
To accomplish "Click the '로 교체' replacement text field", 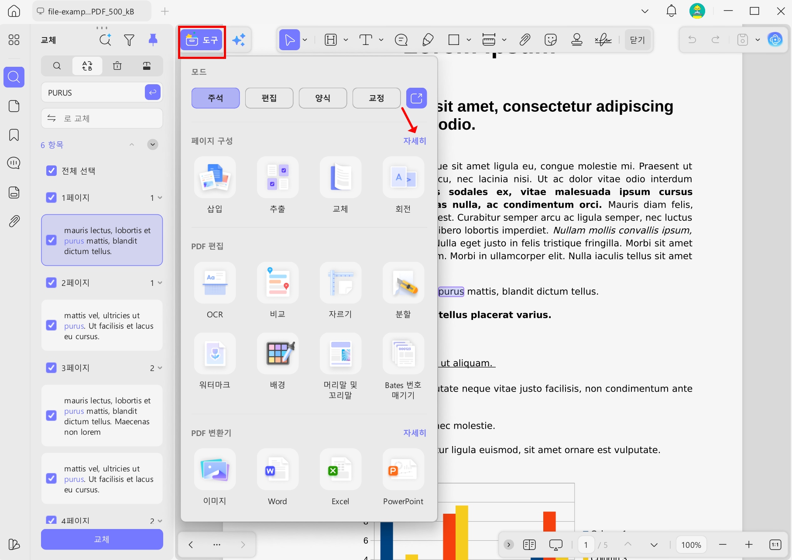I will (x=102, y=118).
